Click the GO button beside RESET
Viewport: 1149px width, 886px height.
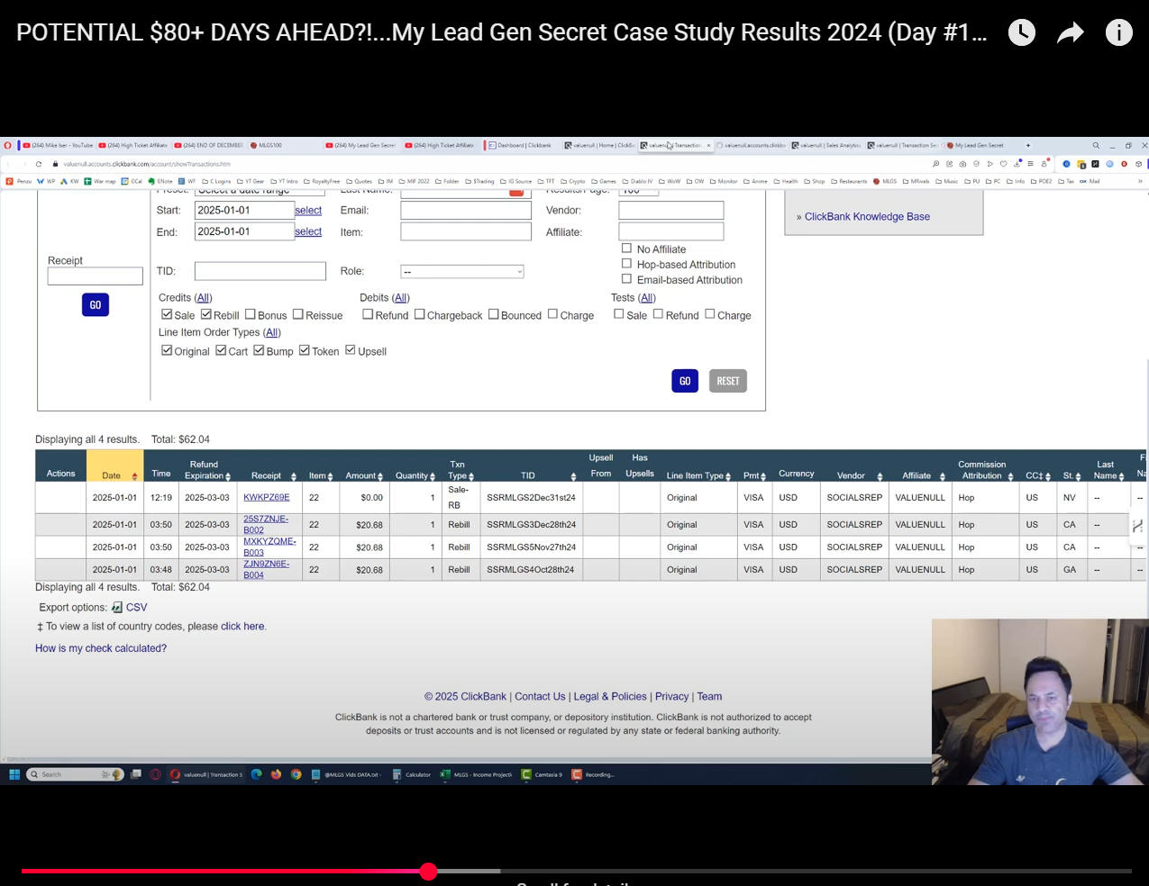[685, 381]
